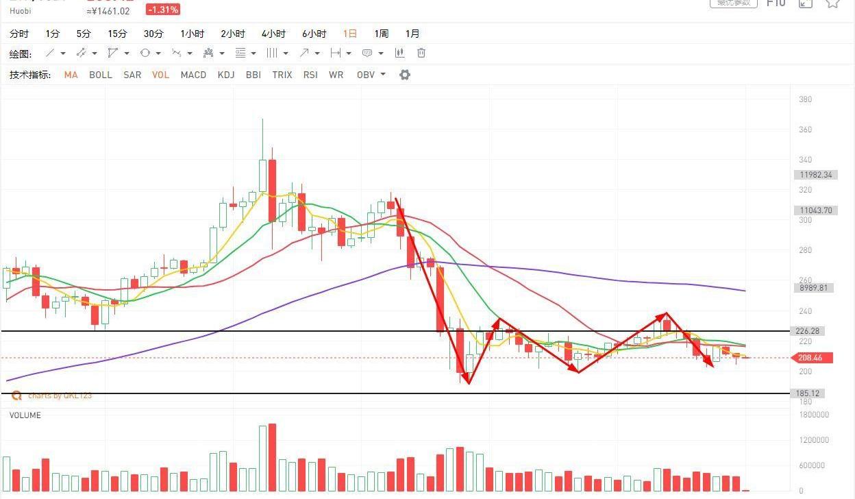Switch to the 4小时 timeframe
855x499 pixels.
tap(273, 34)
